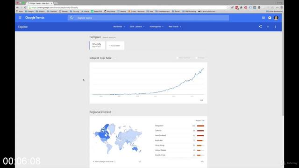Image resolution: width=299 pixels, height=168 pixels.
Task: Open the Shopify bookmarks folder
Action: 40,11
